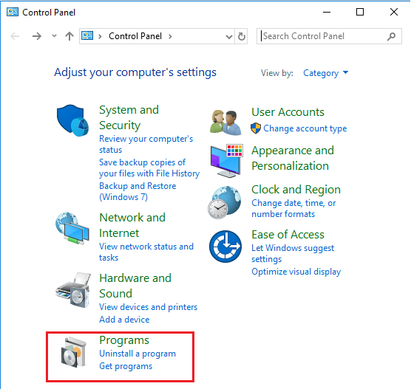This screenshot has height=389, width=411.
Task: Click View network status and tasks
Action: [x=146, y=252]
